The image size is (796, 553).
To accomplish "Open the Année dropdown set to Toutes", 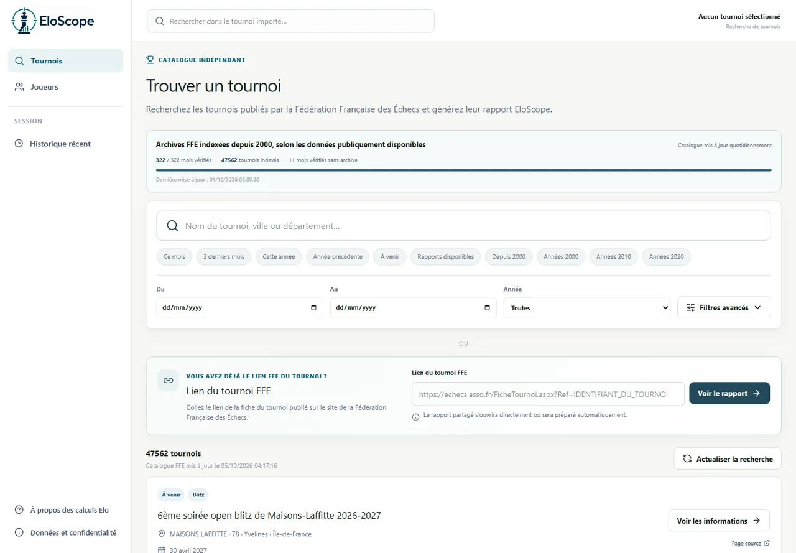I will [587, 308].
